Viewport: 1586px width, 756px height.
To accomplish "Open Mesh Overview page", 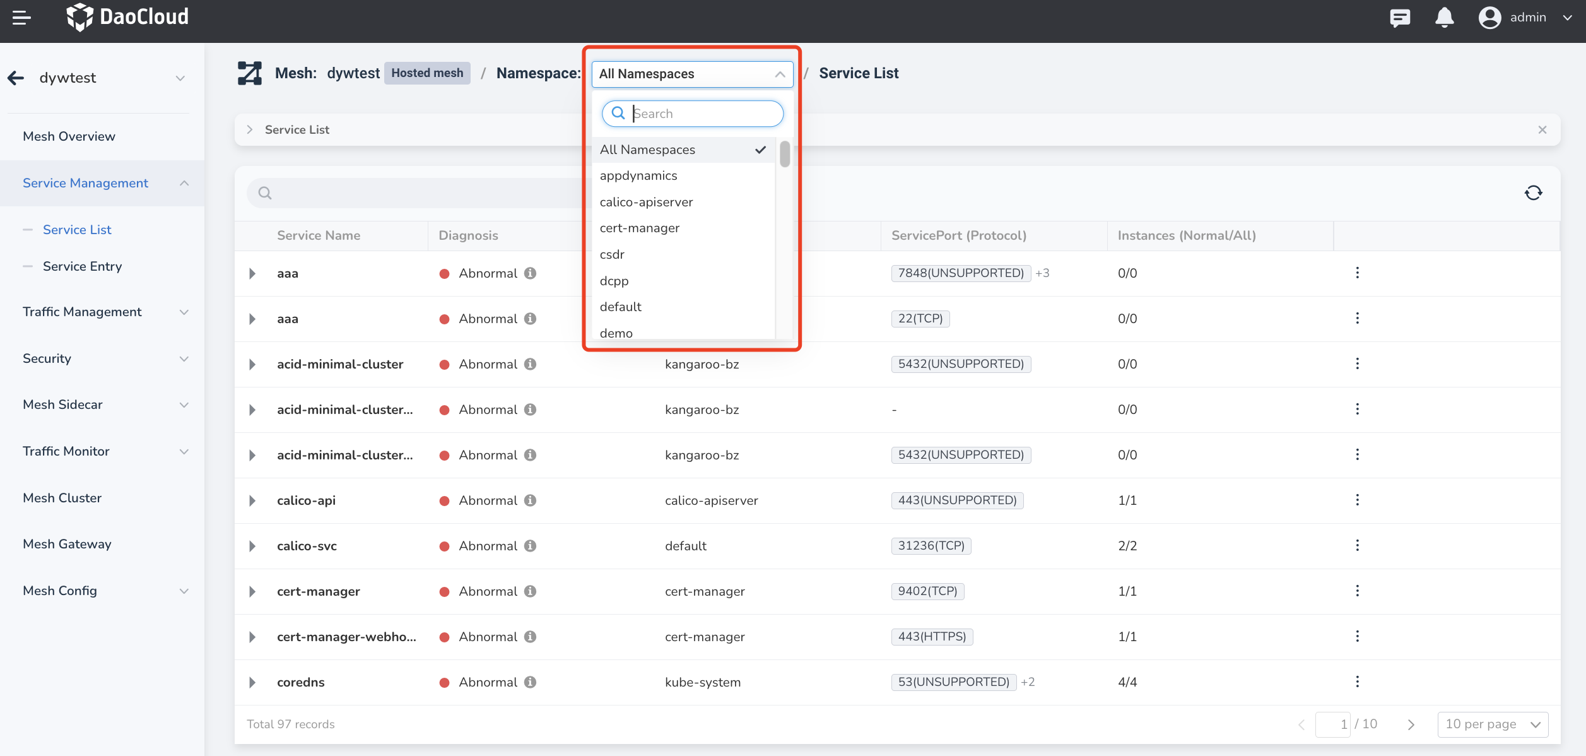I will pos(69,136).
